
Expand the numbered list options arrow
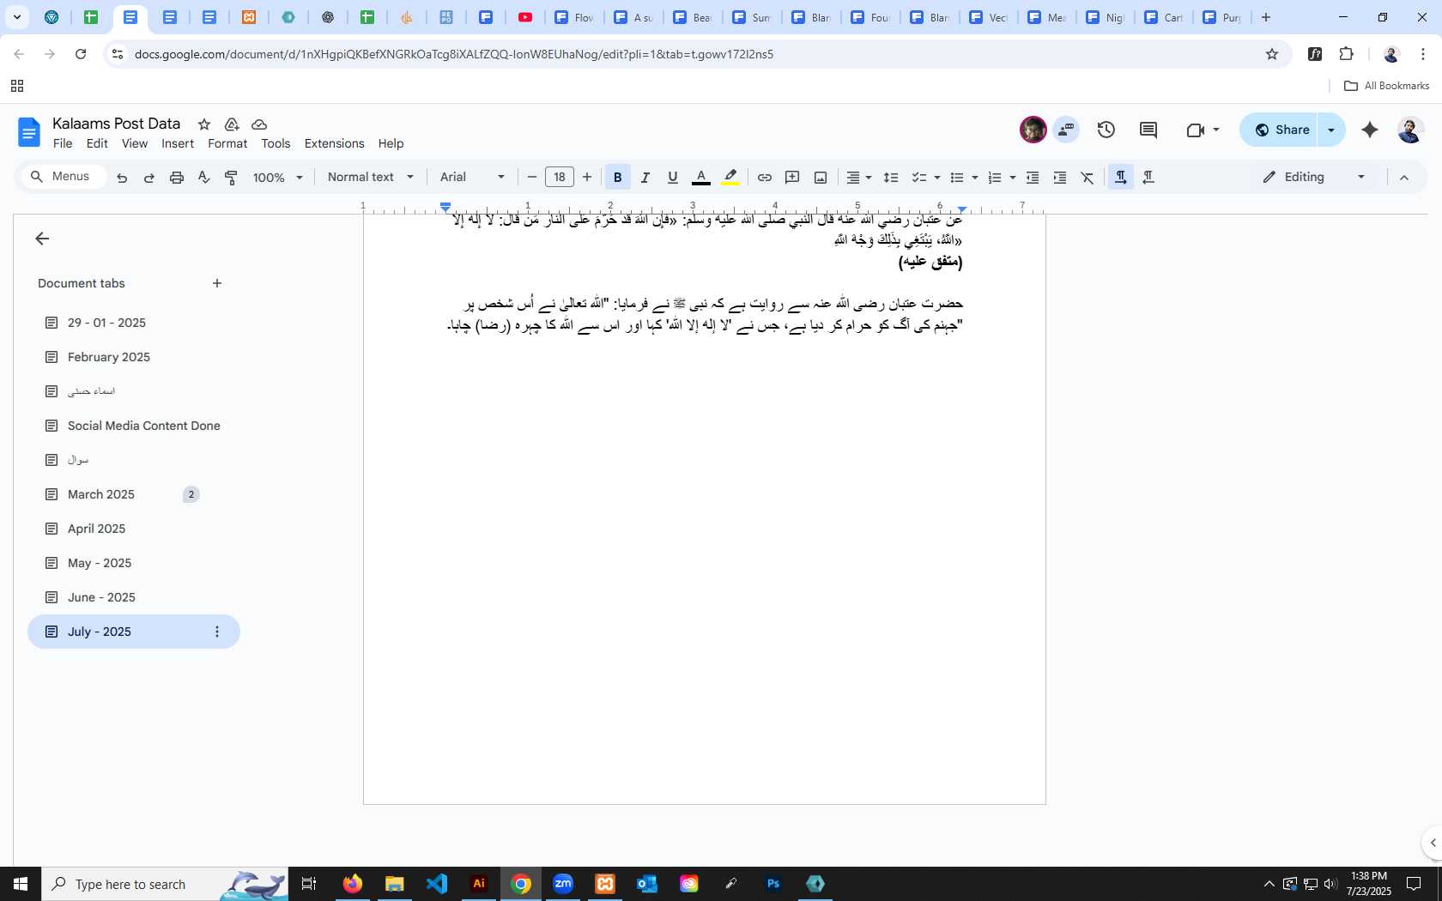click(x=1012, y=178)
